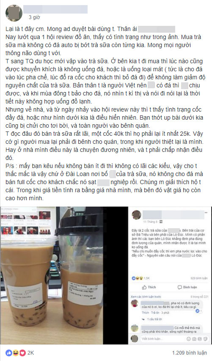The width and height of the screenshot is (212, 361).
Task: Click the '929 bình luận' count in embedded post
Action: (x=199, y=278)
